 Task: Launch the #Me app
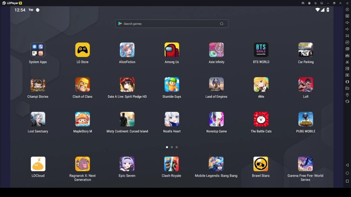pos(261,84)
